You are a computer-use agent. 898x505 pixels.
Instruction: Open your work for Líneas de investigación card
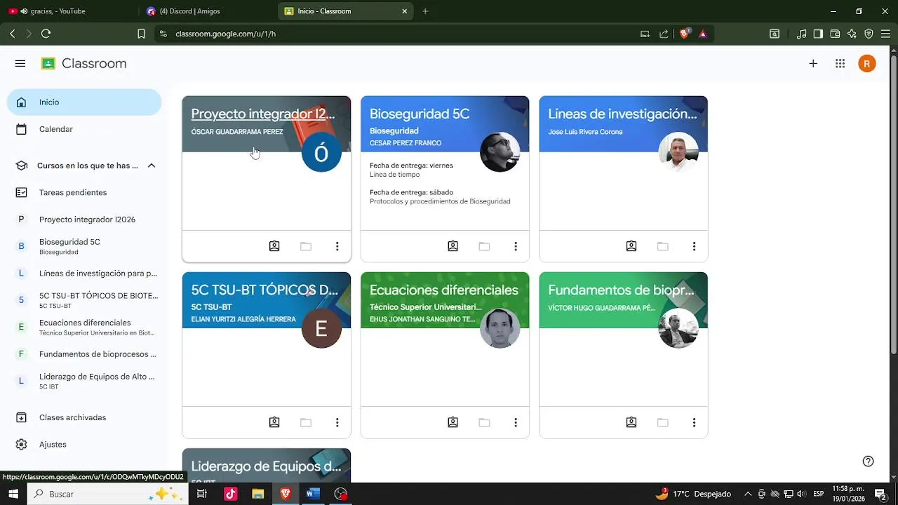point(631,246)
